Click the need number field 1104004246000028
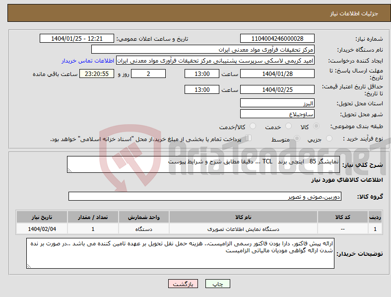391x297 pixels. pyautogui.click(x=277, y=38)
